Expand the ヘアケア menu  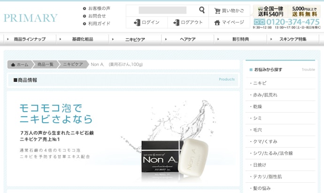(187, 39)
